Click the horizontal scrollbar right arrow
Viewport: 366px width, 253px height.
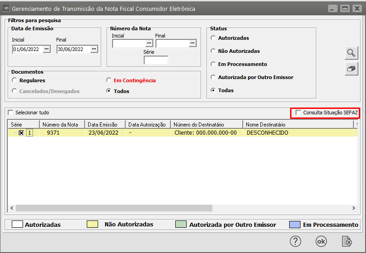(353, 208)
